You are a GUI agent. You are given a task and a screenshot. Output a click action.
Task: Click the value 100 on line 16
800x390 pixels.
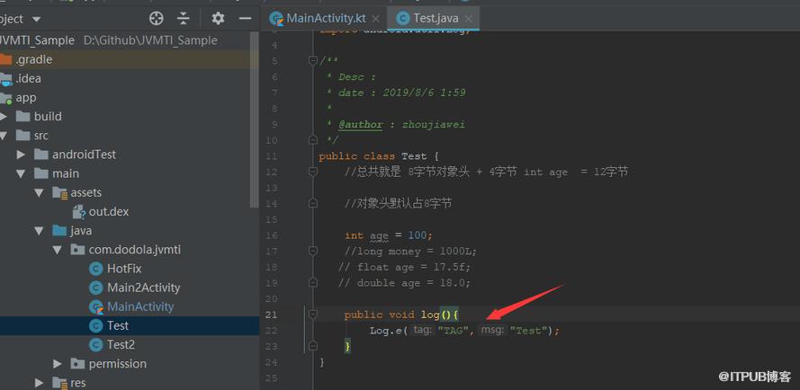pyautogui.click(x=419, y=235)
